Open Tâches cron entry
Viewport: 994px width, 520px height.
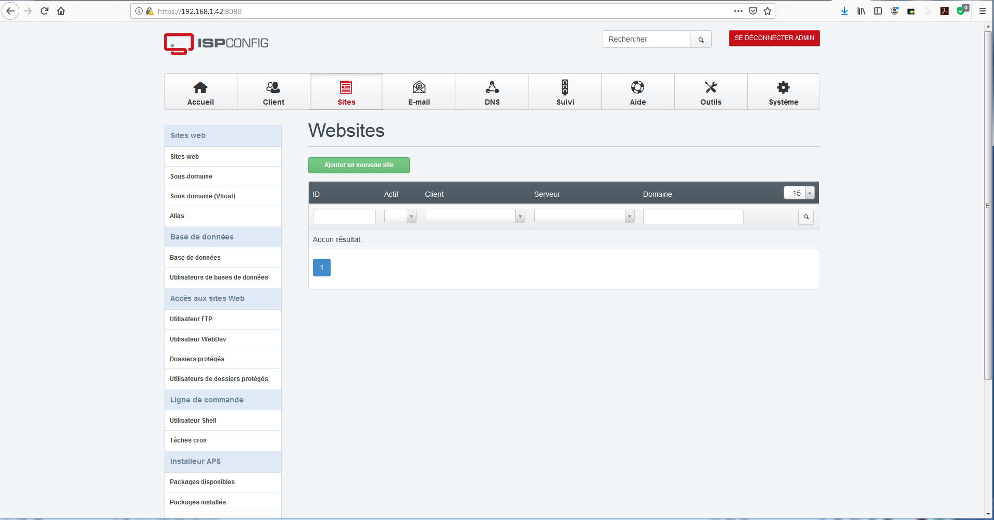click(223, 440)
